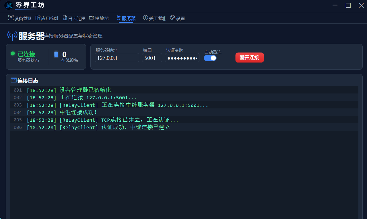
Task: Click the 零界工坊 app logo icon
Action: click(9, 5)
